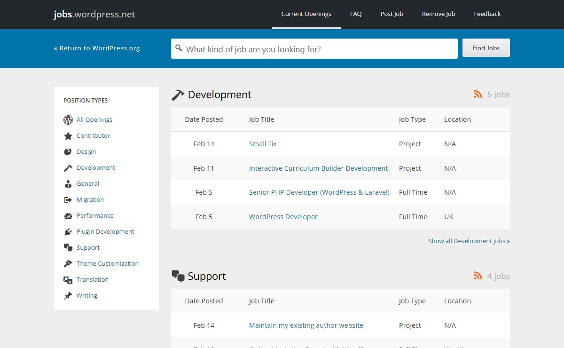The width and height of the screenshot is (564, 348).
Task: Click the hammer icon beside Development in sidebar
Action: coord(68,168)
